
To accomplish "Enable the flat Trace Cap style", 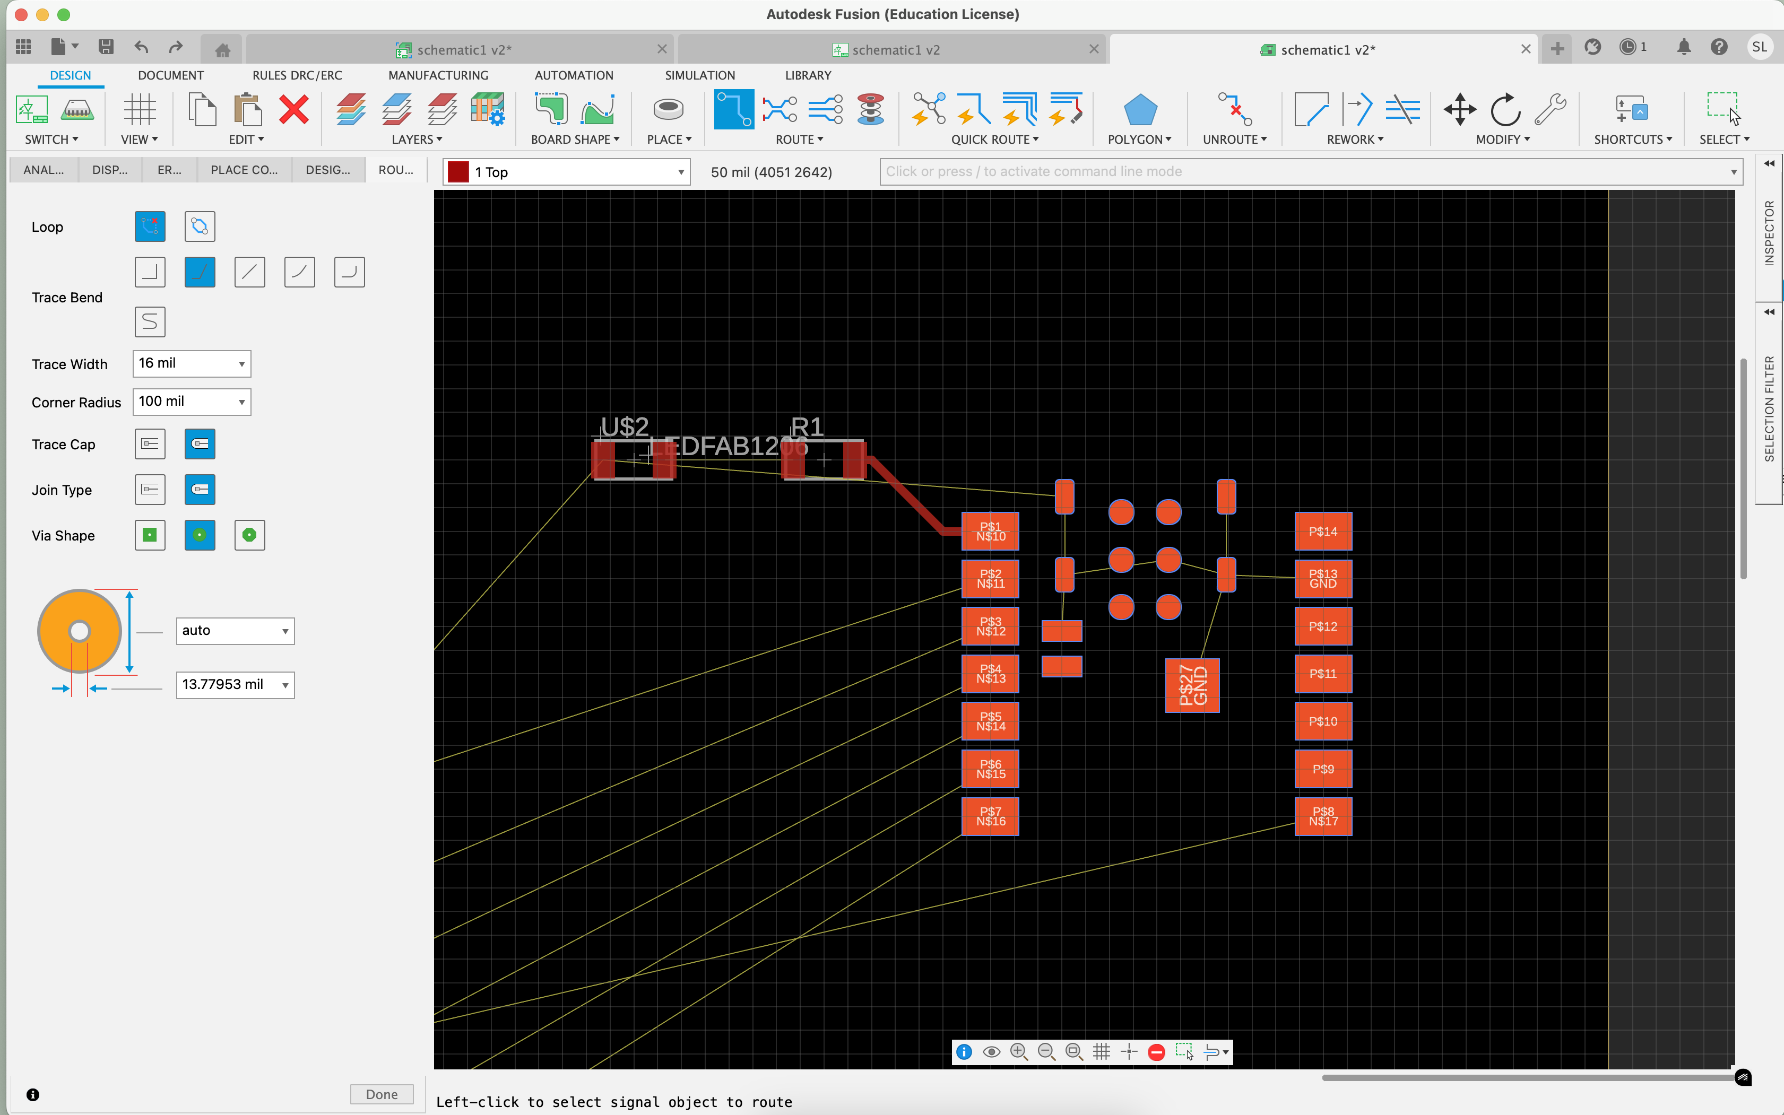I will (x=149, y=443).
